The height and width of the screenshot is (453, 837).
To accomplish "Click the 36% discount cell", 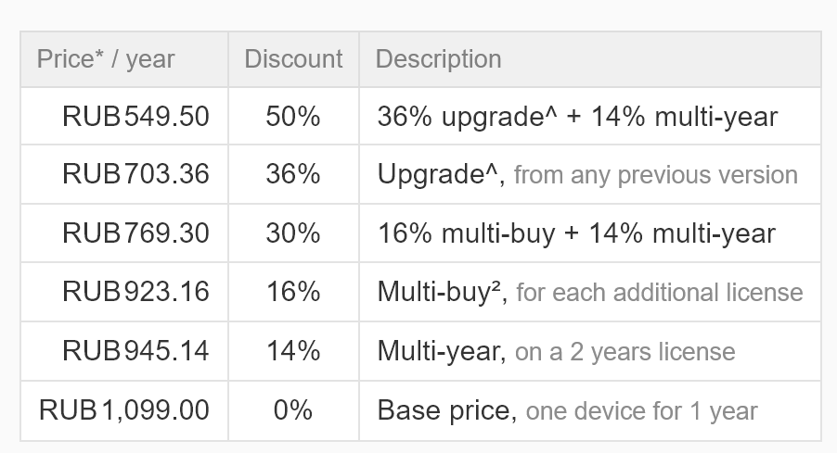I will pos(293,174).
